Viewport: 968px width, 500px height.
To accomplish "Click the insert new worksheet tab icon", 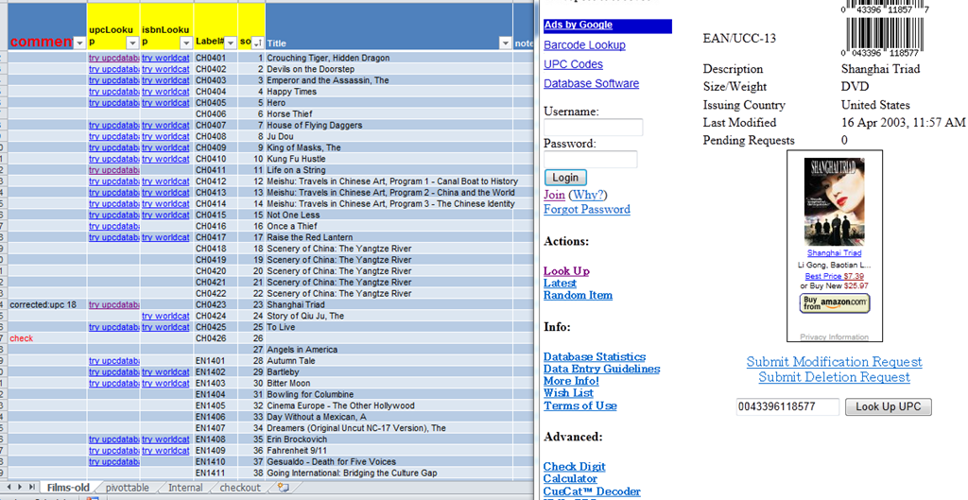I will [283, 489].
